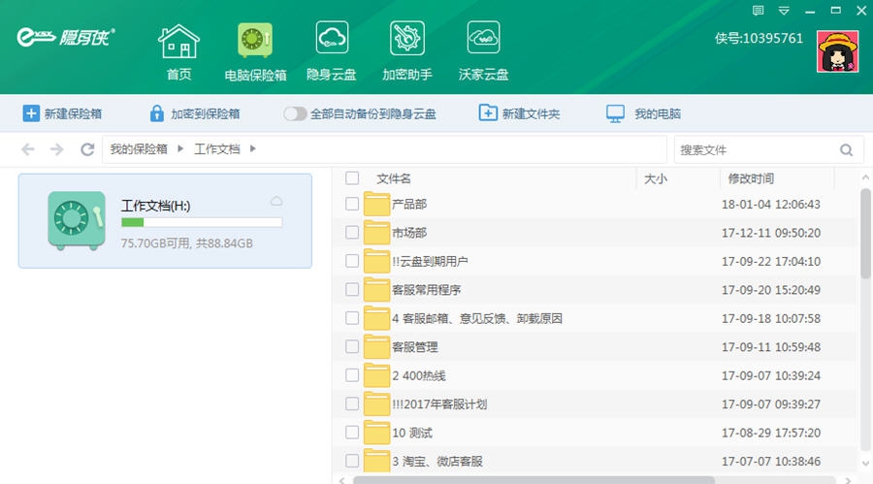
Task: Click the 新建保险箱 button
Action: click(63, 113)
